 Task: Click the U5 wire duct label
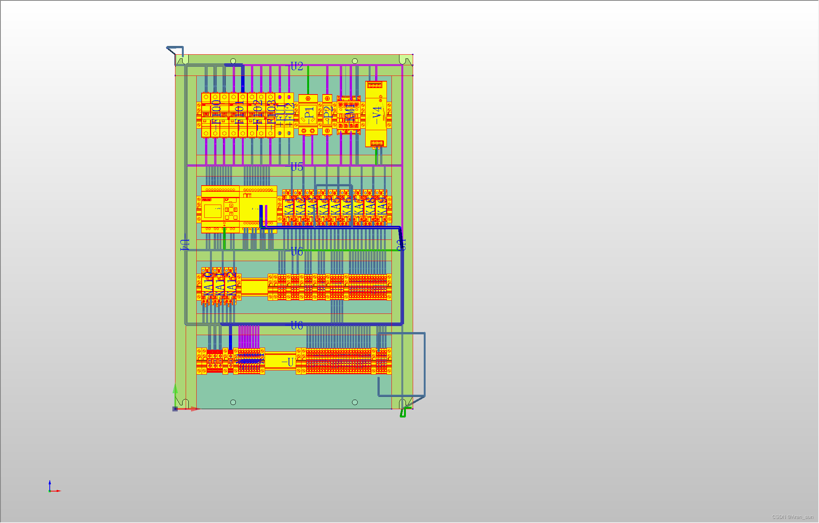296,166
